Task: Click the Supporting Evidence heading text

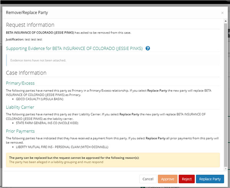Action: pos(74,49)
